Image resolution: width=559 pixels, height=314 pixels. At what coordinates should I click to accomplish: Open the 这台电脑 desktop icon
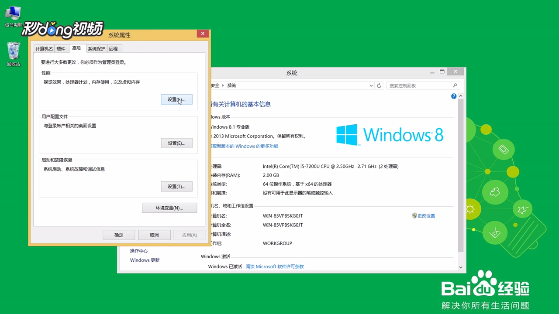click(x=13, y=17)
